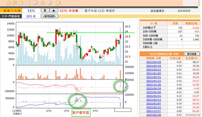Viewport: 202px width, 117px height.
Task: Click the 100萬以下 category row label
Action: 149,28
